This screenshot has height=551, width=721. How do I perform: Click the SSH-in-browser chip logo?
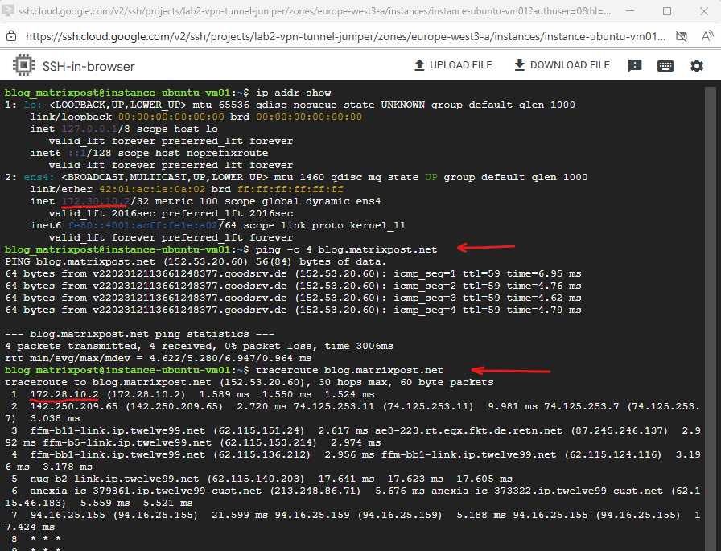(x=23, y=66)
